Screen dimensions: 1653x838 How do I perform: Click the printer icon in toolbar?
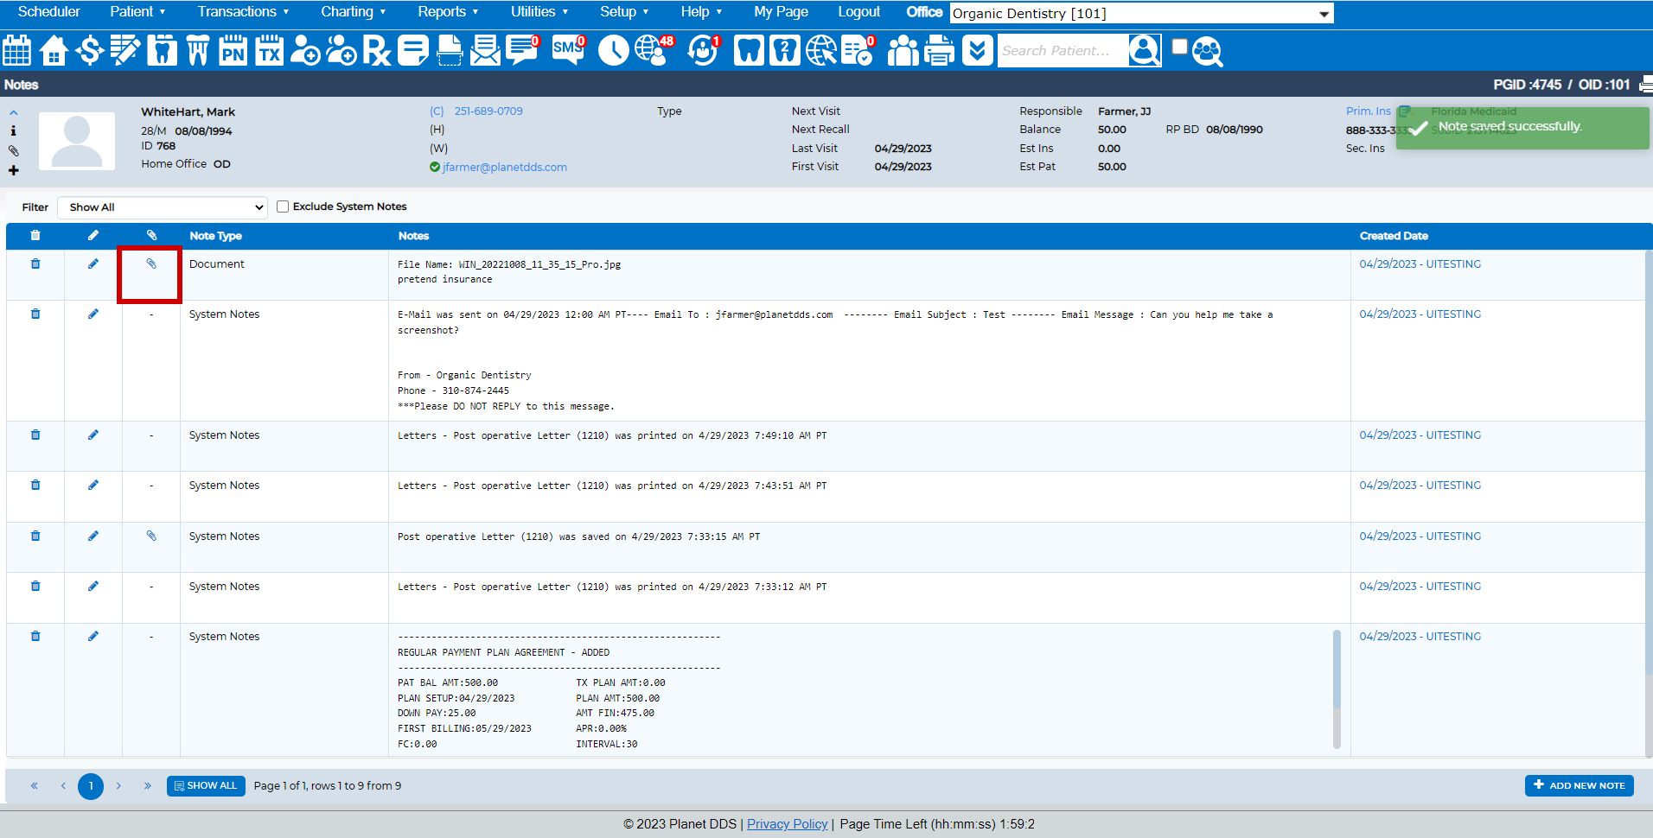[x=939, y=51]
